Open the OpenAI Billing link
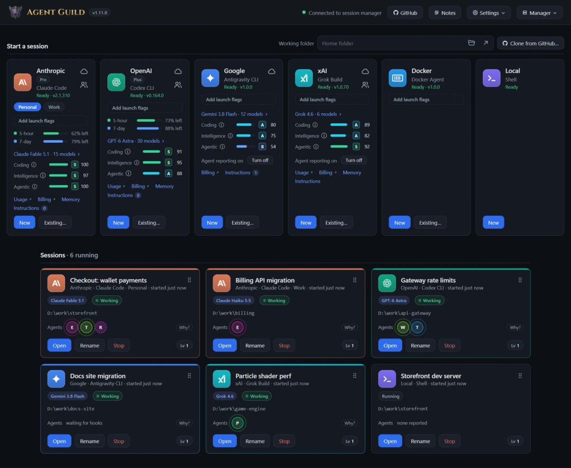This screenshot has width=571, height=468. click(140, 186)
